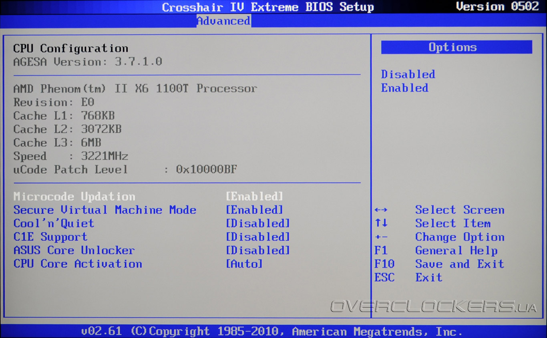The image size is (547, 338).
Task: Select the CPU Core Activation label
Action: tap(78, 264)
